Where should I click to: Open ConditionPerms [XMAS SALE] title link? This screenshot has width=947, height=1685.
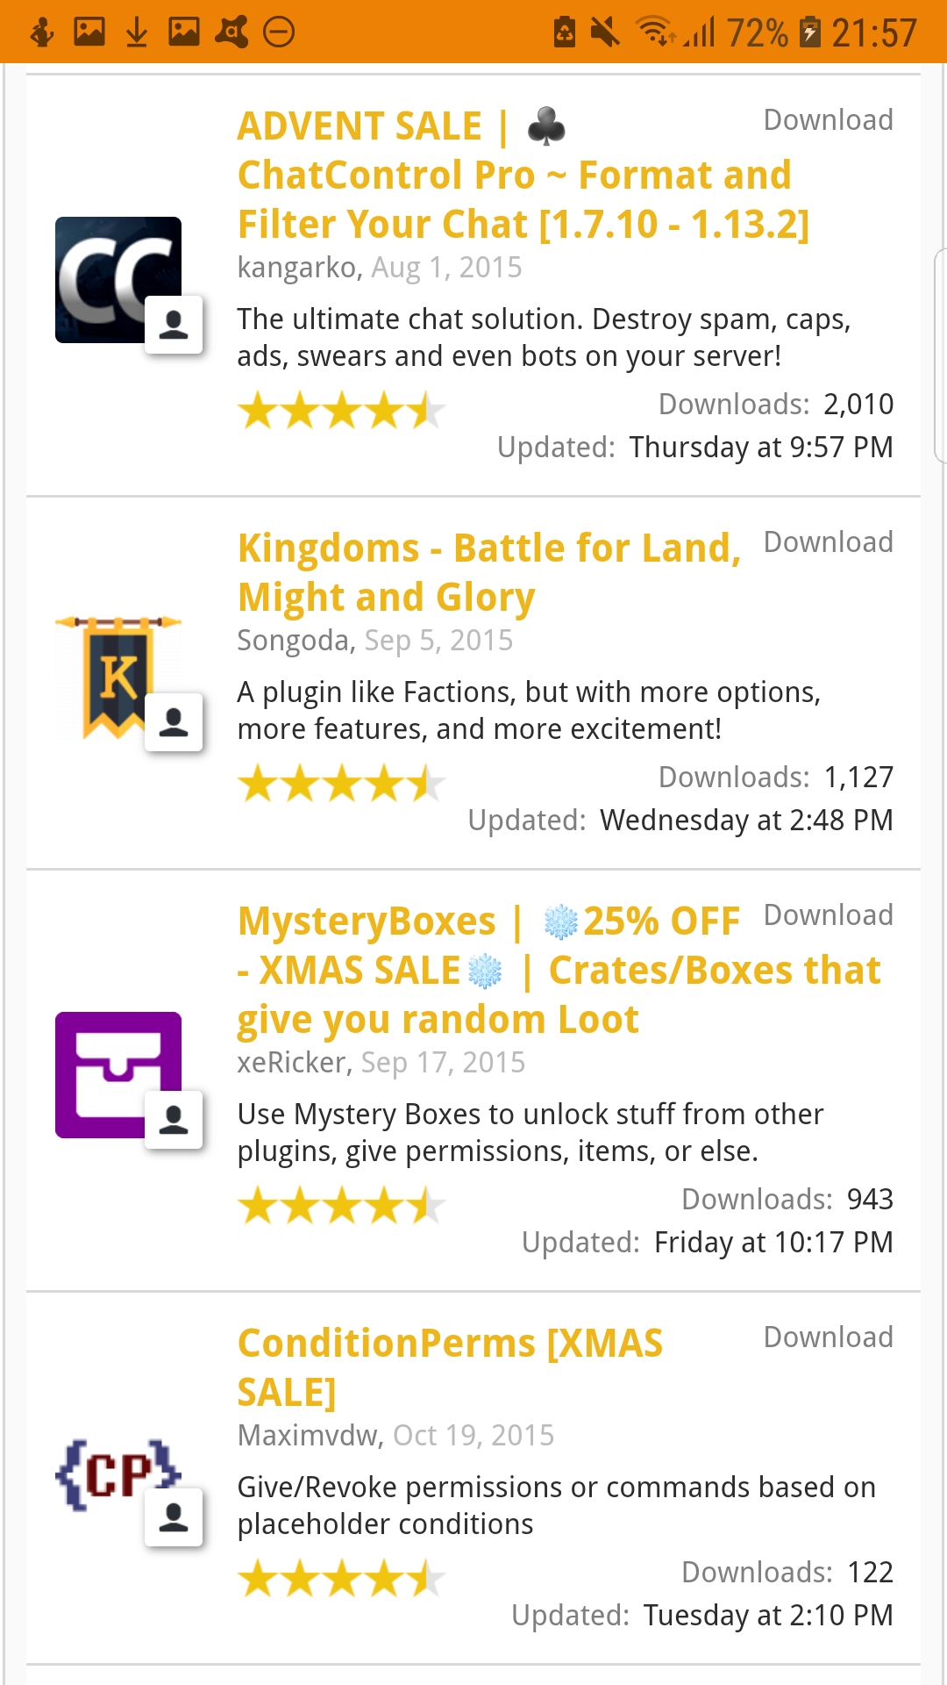pos(450,1367)
